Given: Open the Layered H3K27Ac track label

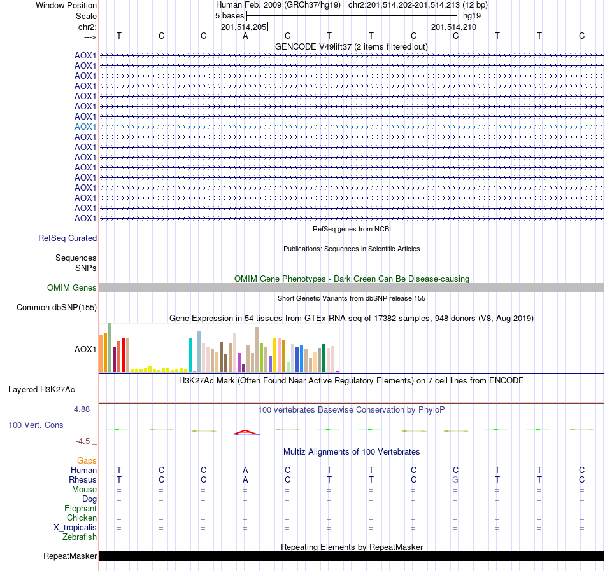Looking at the screenshot, I should [41, 390].
